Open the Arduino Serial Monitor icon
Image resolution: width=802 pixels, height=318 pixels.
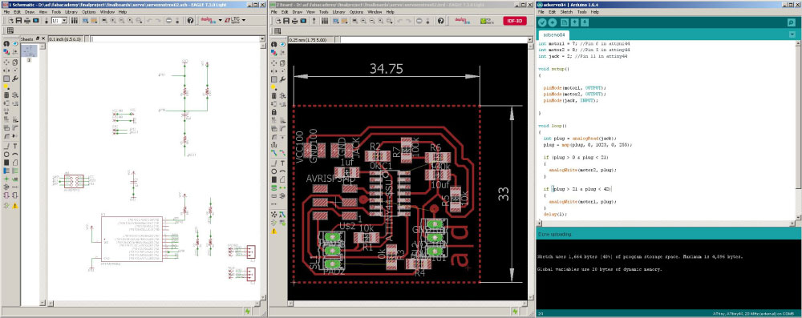click(792, 22)
